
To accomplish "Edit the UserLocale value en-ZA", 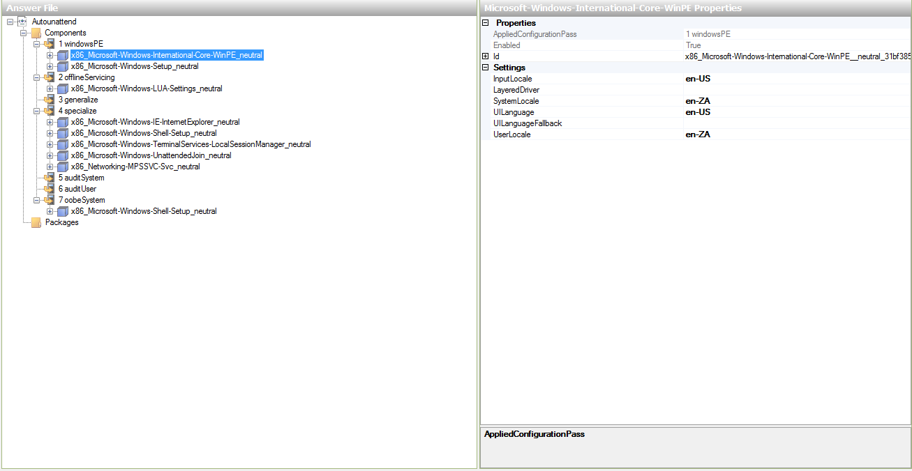I will (797, 134).
